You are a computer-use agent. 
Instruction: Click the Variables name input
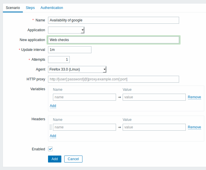[x=84, y=97]
